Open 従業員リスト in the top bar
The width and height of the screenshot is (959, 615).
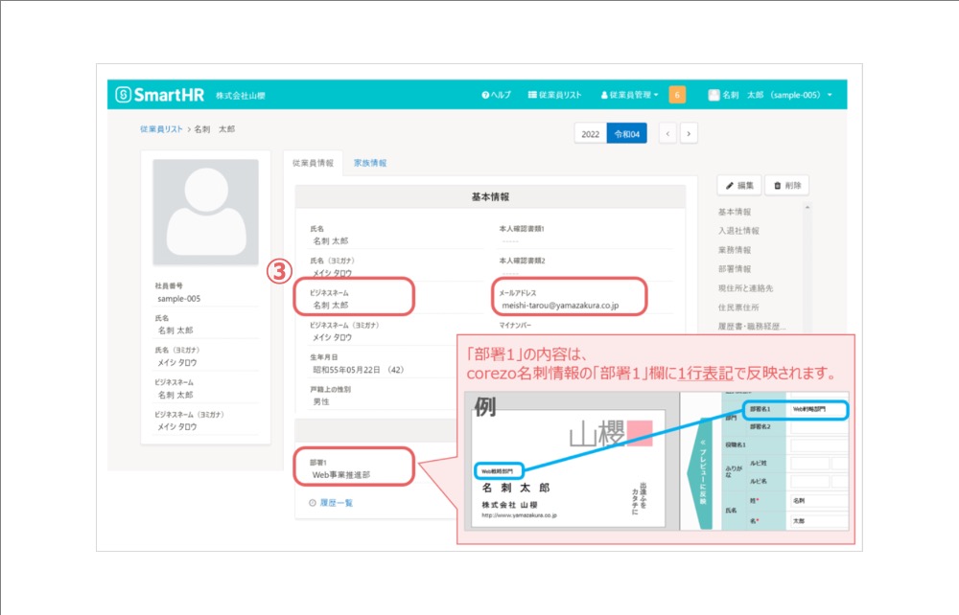[x=554, y=95]
